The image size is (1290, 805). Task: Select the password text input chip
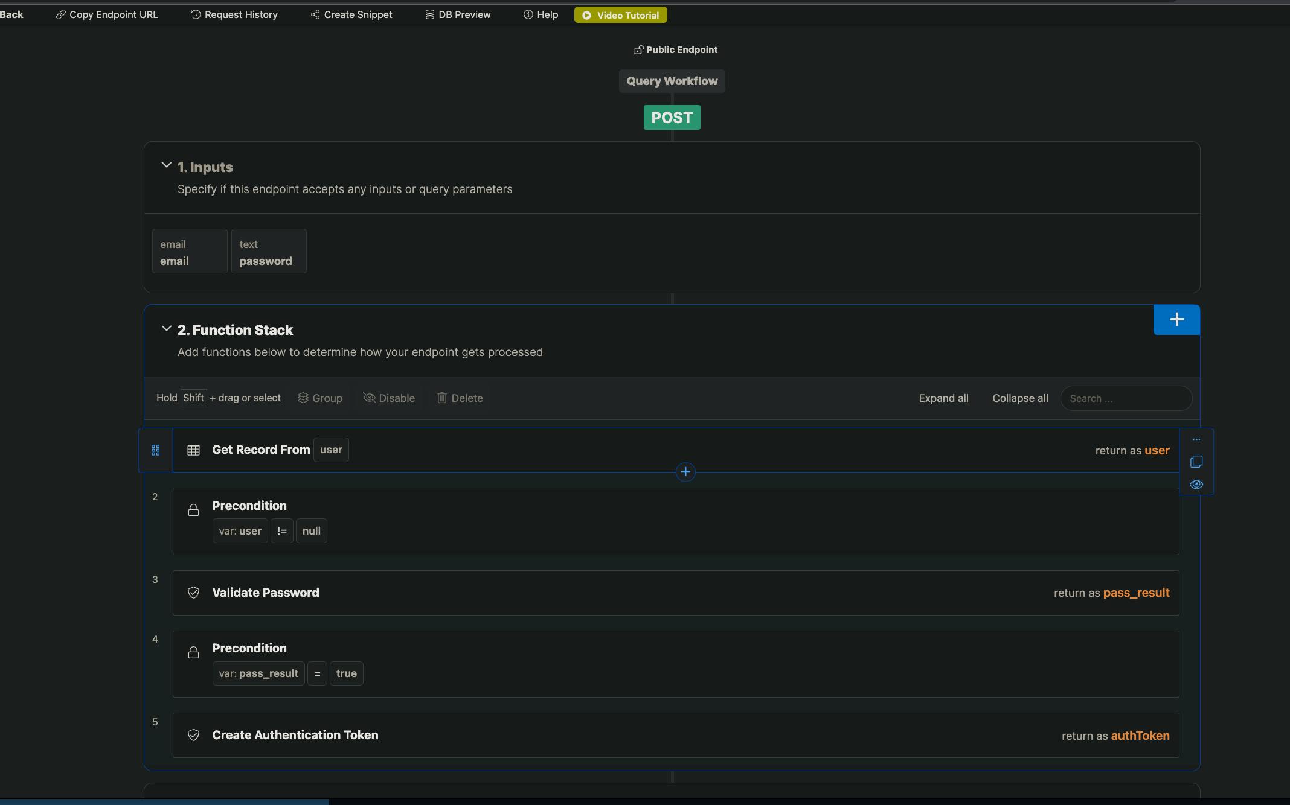point(268,252)
